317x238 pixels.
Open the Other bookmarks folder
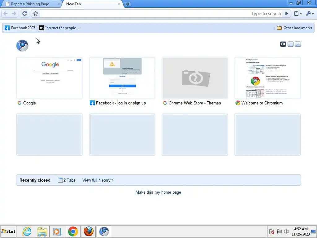pyautogui.click(x=295, y=28)
